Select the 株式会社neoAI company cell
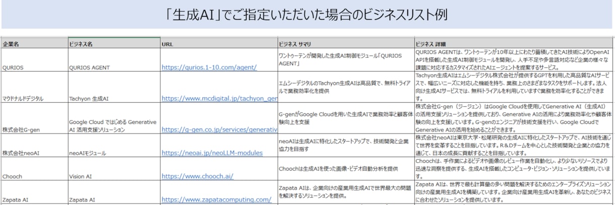615x205 pixels. click(34, 146)
